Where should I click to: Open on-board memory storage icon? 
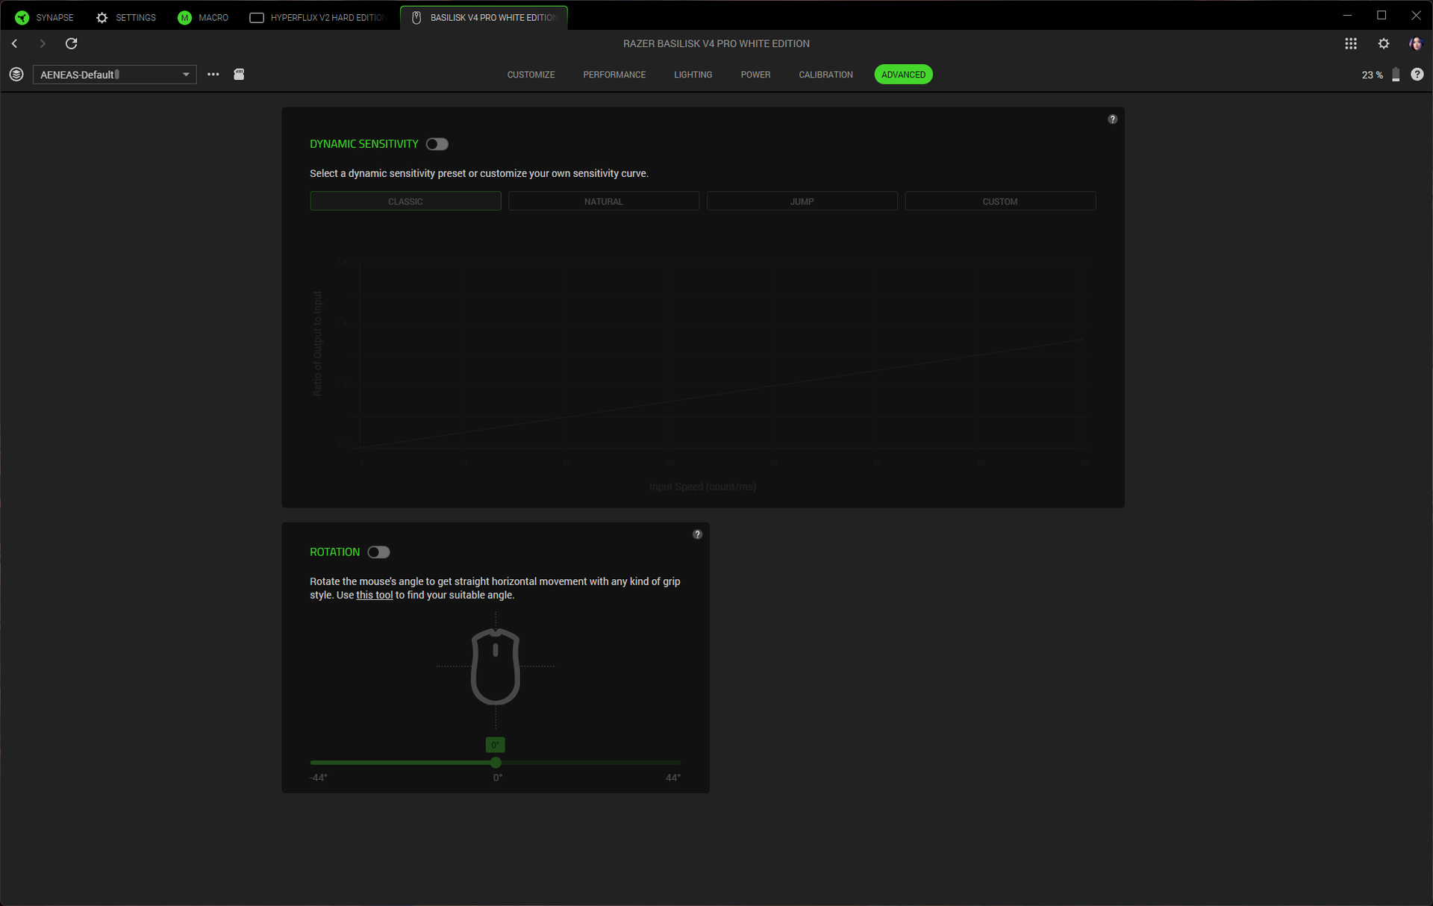tap(239, 75)
